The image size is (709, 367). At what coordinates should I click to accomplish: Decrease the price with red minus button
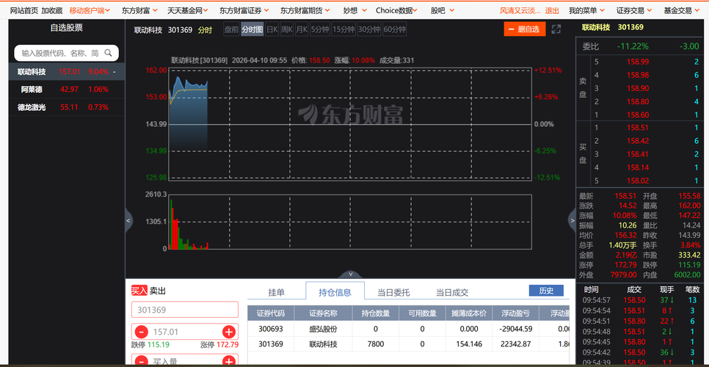click(141, 333)
